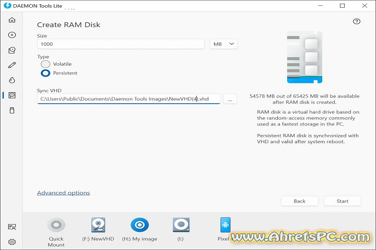Maximize the DAEMON Tools Lite window
The height and width of the screenshot is (250, 376).
(342, 6)
